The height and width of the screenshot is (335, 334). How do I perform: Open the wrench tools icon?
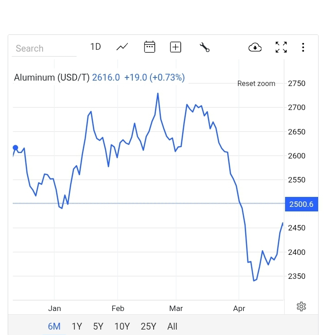point(204,47)
